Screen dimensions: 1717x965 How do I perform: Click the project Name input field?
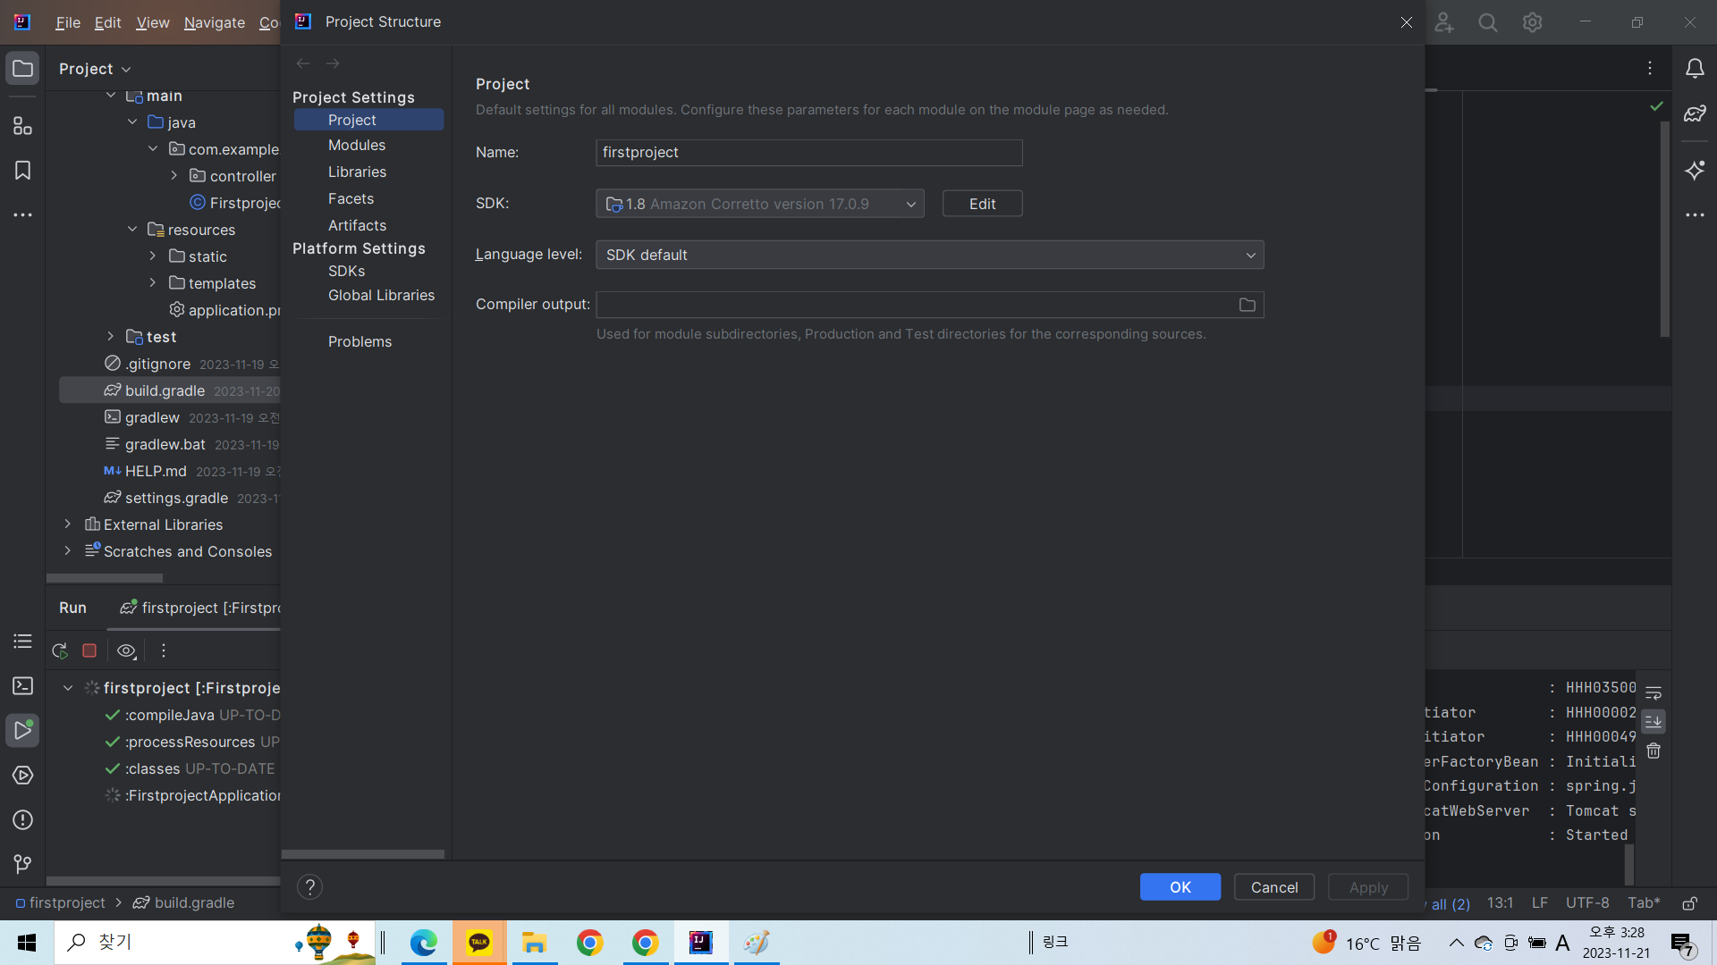808,153
